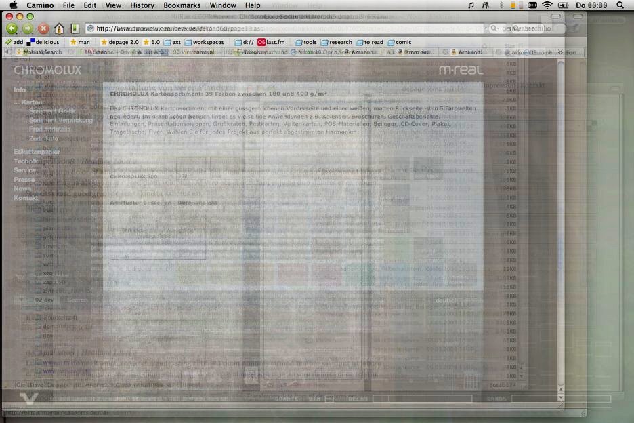
Task: Open 'Sortiment Grafik' in the sidebar
Action: pos(52,111)
